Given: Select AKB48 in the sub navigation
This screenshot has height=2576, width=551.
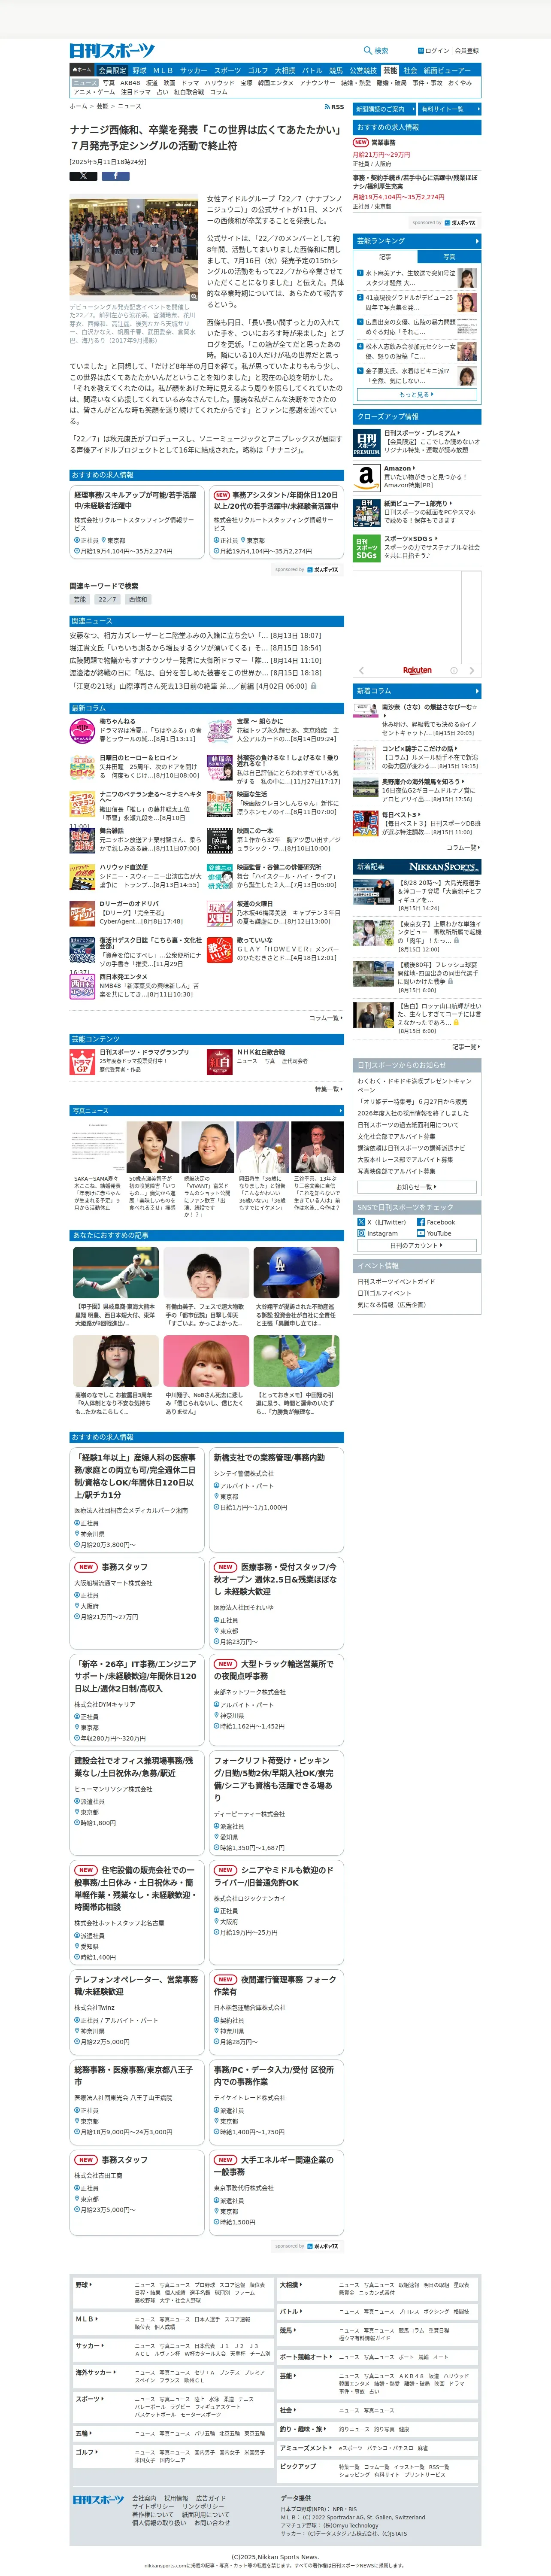Looking at the screenshot, I should point(131,83).
